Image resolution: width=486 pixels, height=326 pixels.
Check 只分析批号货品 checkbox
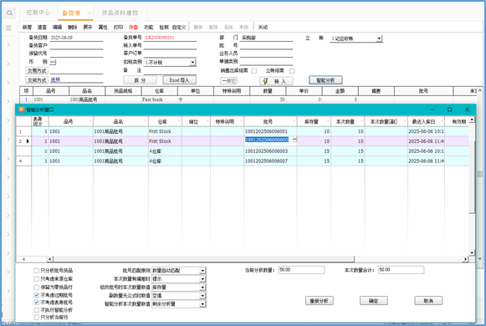click(x=36, y=271)
